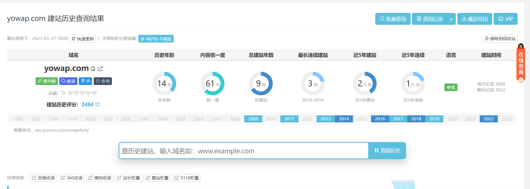Screen dimensions: 530x189
Task: Open the VIP button
Action: point(505,19)
